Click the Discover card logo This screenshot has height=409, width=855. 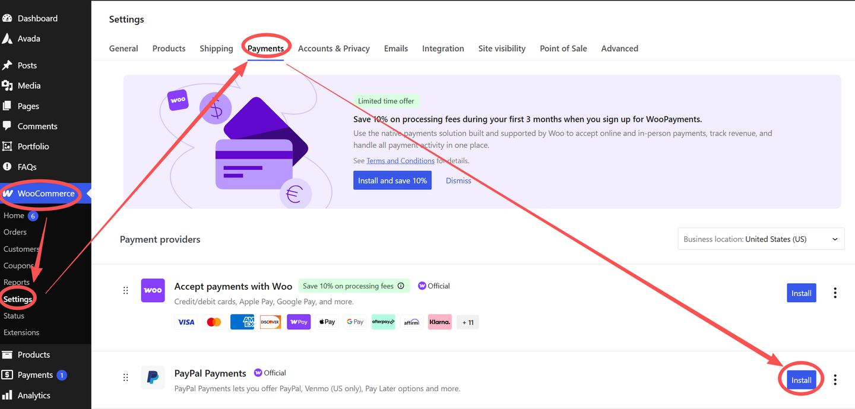click(x=270, y=322)
